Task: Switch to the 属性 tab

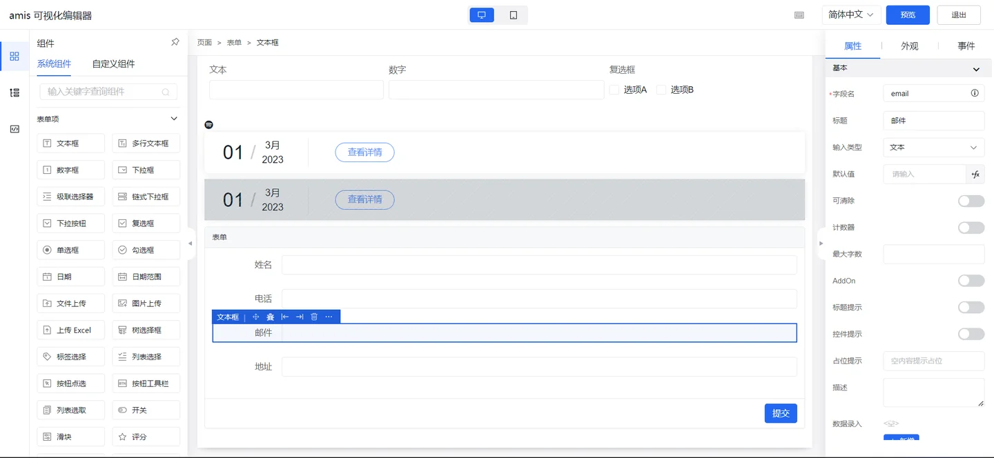Action: click(853, 46)
